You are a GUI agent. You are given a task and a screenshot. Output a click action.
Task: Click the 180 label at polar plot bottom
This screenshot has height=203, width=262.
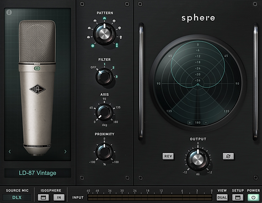click(198, 123)
